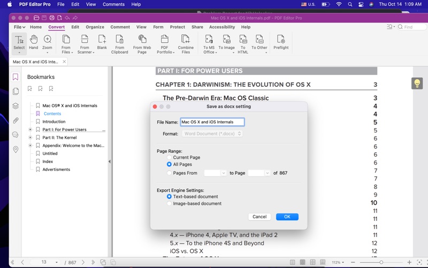Image resolution: width=428 pixels, height=268 pixels.
Task: Open the File dropdown in ribbon
Action: click(19, 27)
